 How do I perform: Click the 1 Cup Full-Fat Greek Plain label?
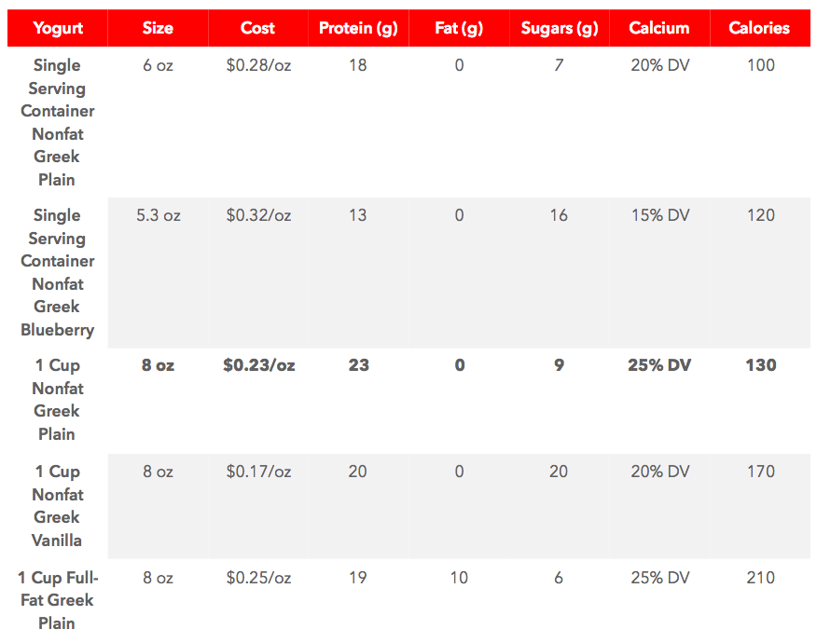pyautogui.click(x=57, y=600)
